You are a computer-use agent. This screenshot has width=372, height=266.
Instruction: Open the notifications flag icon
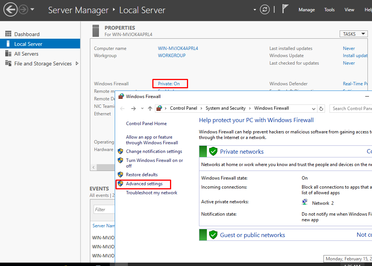click(x=285, y=9)
